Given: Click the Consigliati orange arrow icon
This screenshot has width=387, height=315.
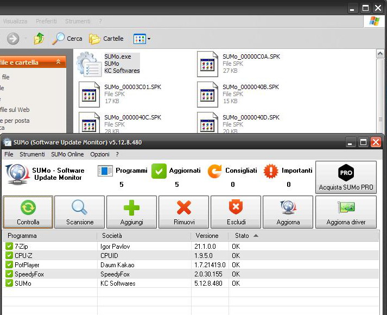Looking at the screenshot, I should tap(214, 171).
